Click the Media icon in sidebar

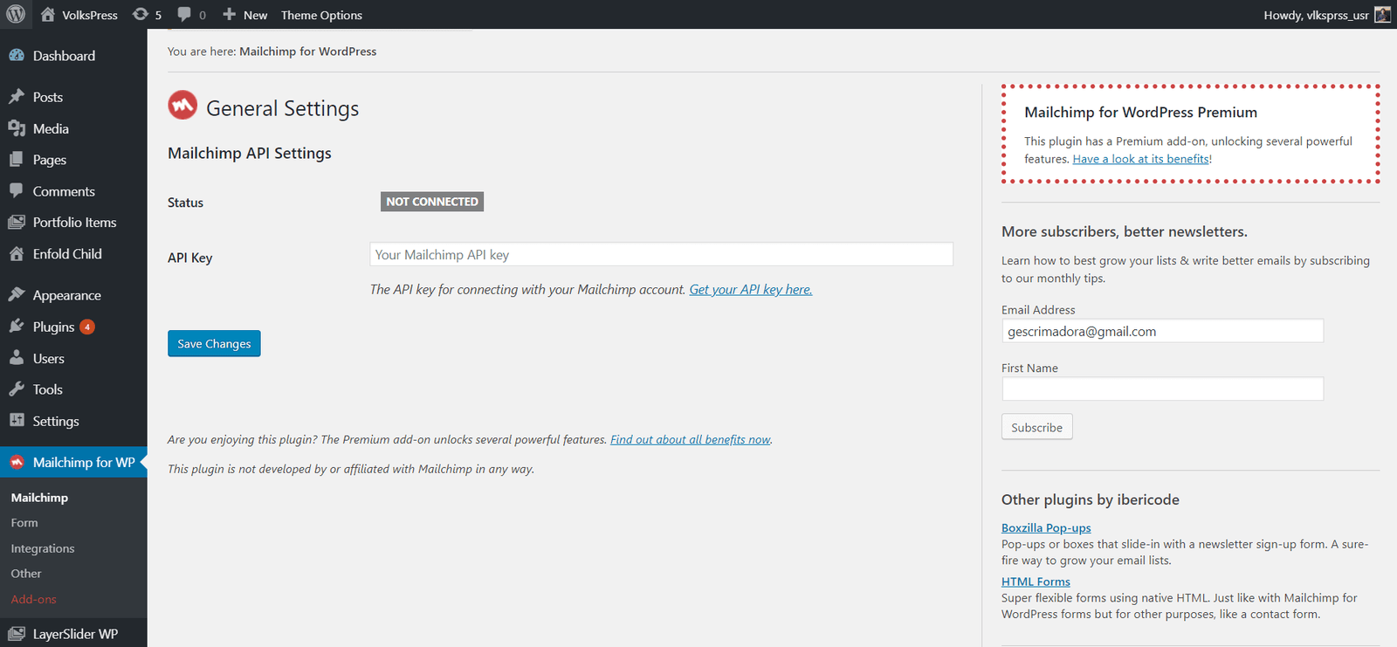[x=17, y=128]
